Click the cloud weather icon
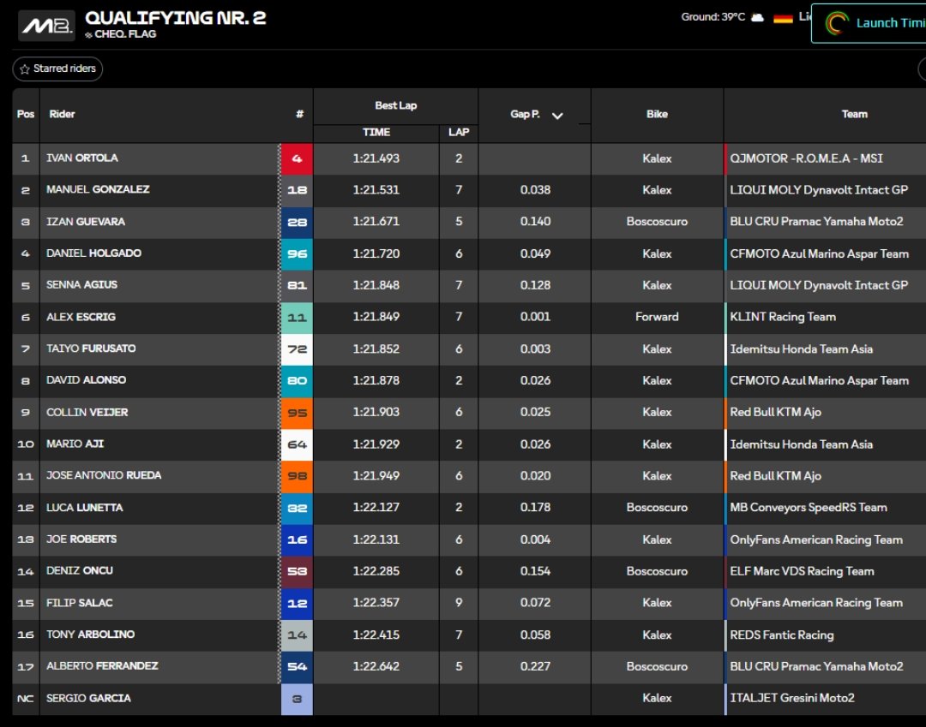The height and width of the screenshot is (727, 926). click(x=757, y=18)
